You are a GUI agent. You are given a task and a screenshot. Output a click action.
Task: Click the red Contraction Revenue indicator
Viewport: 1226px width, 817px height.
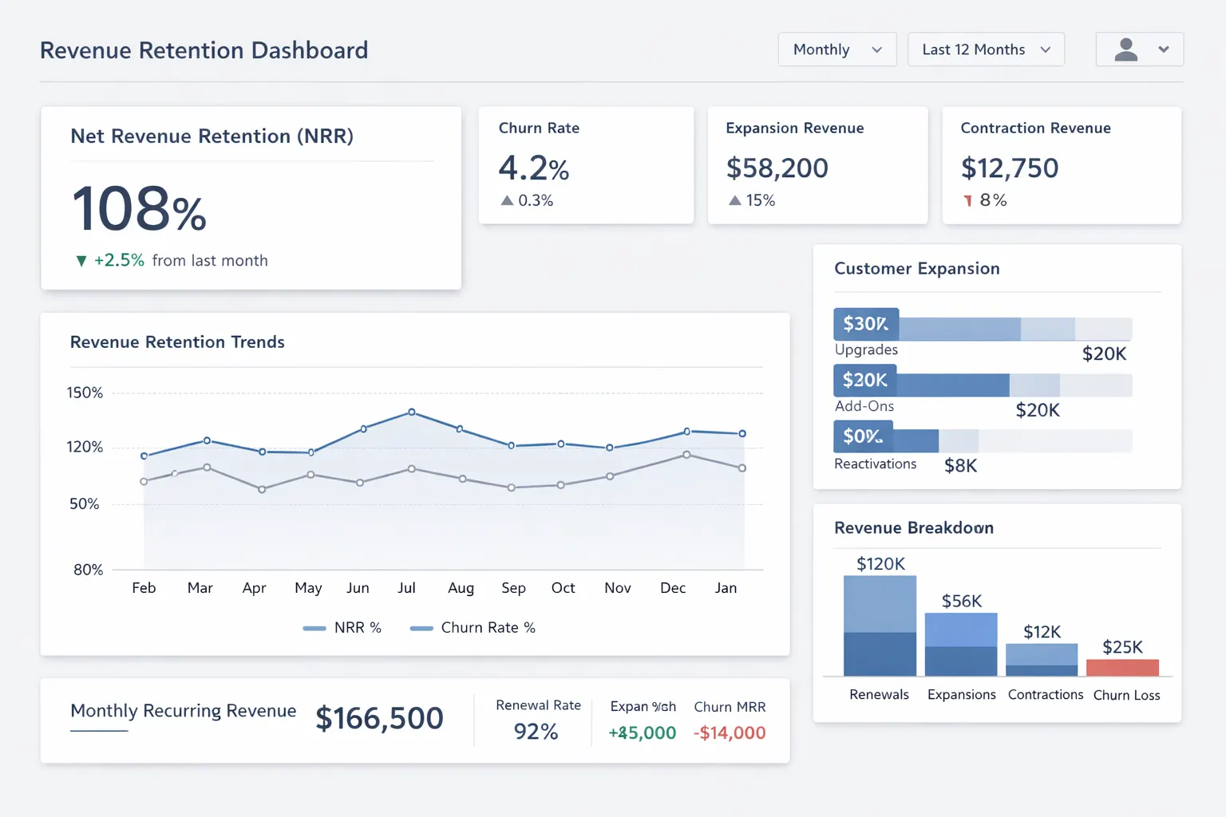(970, 200)
